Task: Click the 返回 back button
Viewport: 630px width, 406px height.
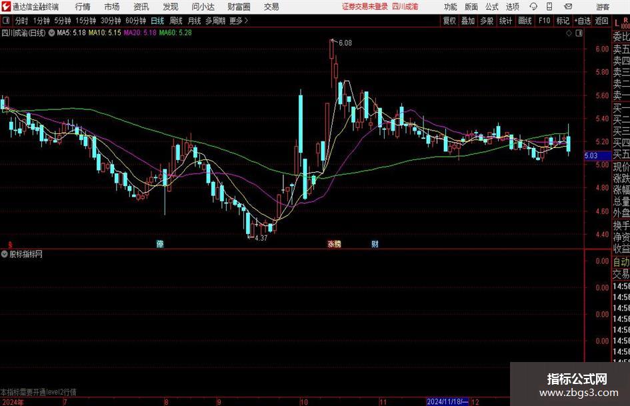Action: (602, 21)
